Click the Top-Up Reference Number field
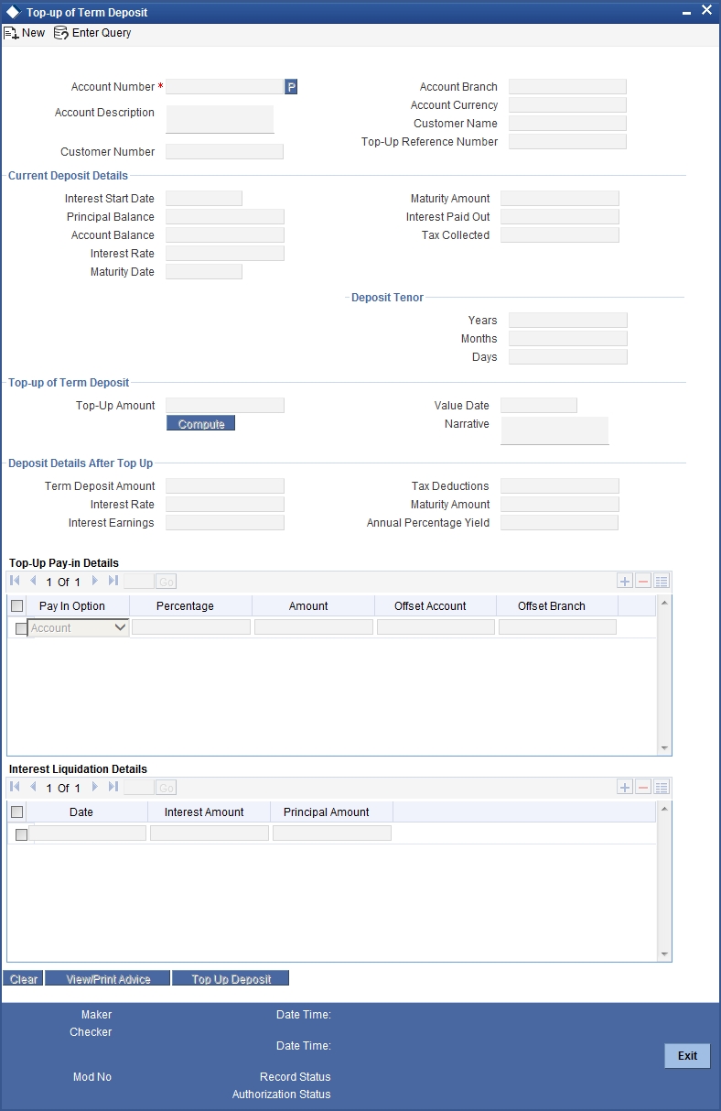 (567, 142)
